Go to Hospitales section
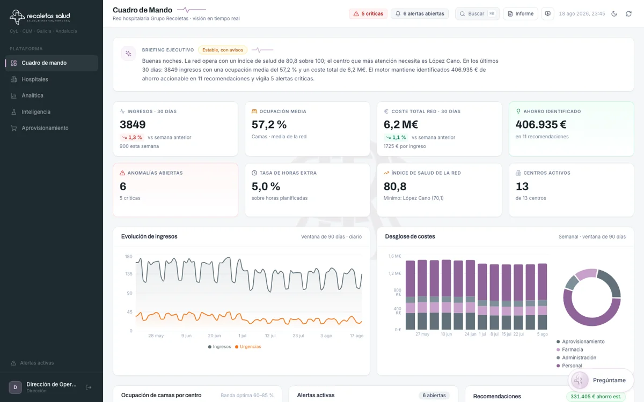This screenshot has height=402, width=644. click(52, 79)
